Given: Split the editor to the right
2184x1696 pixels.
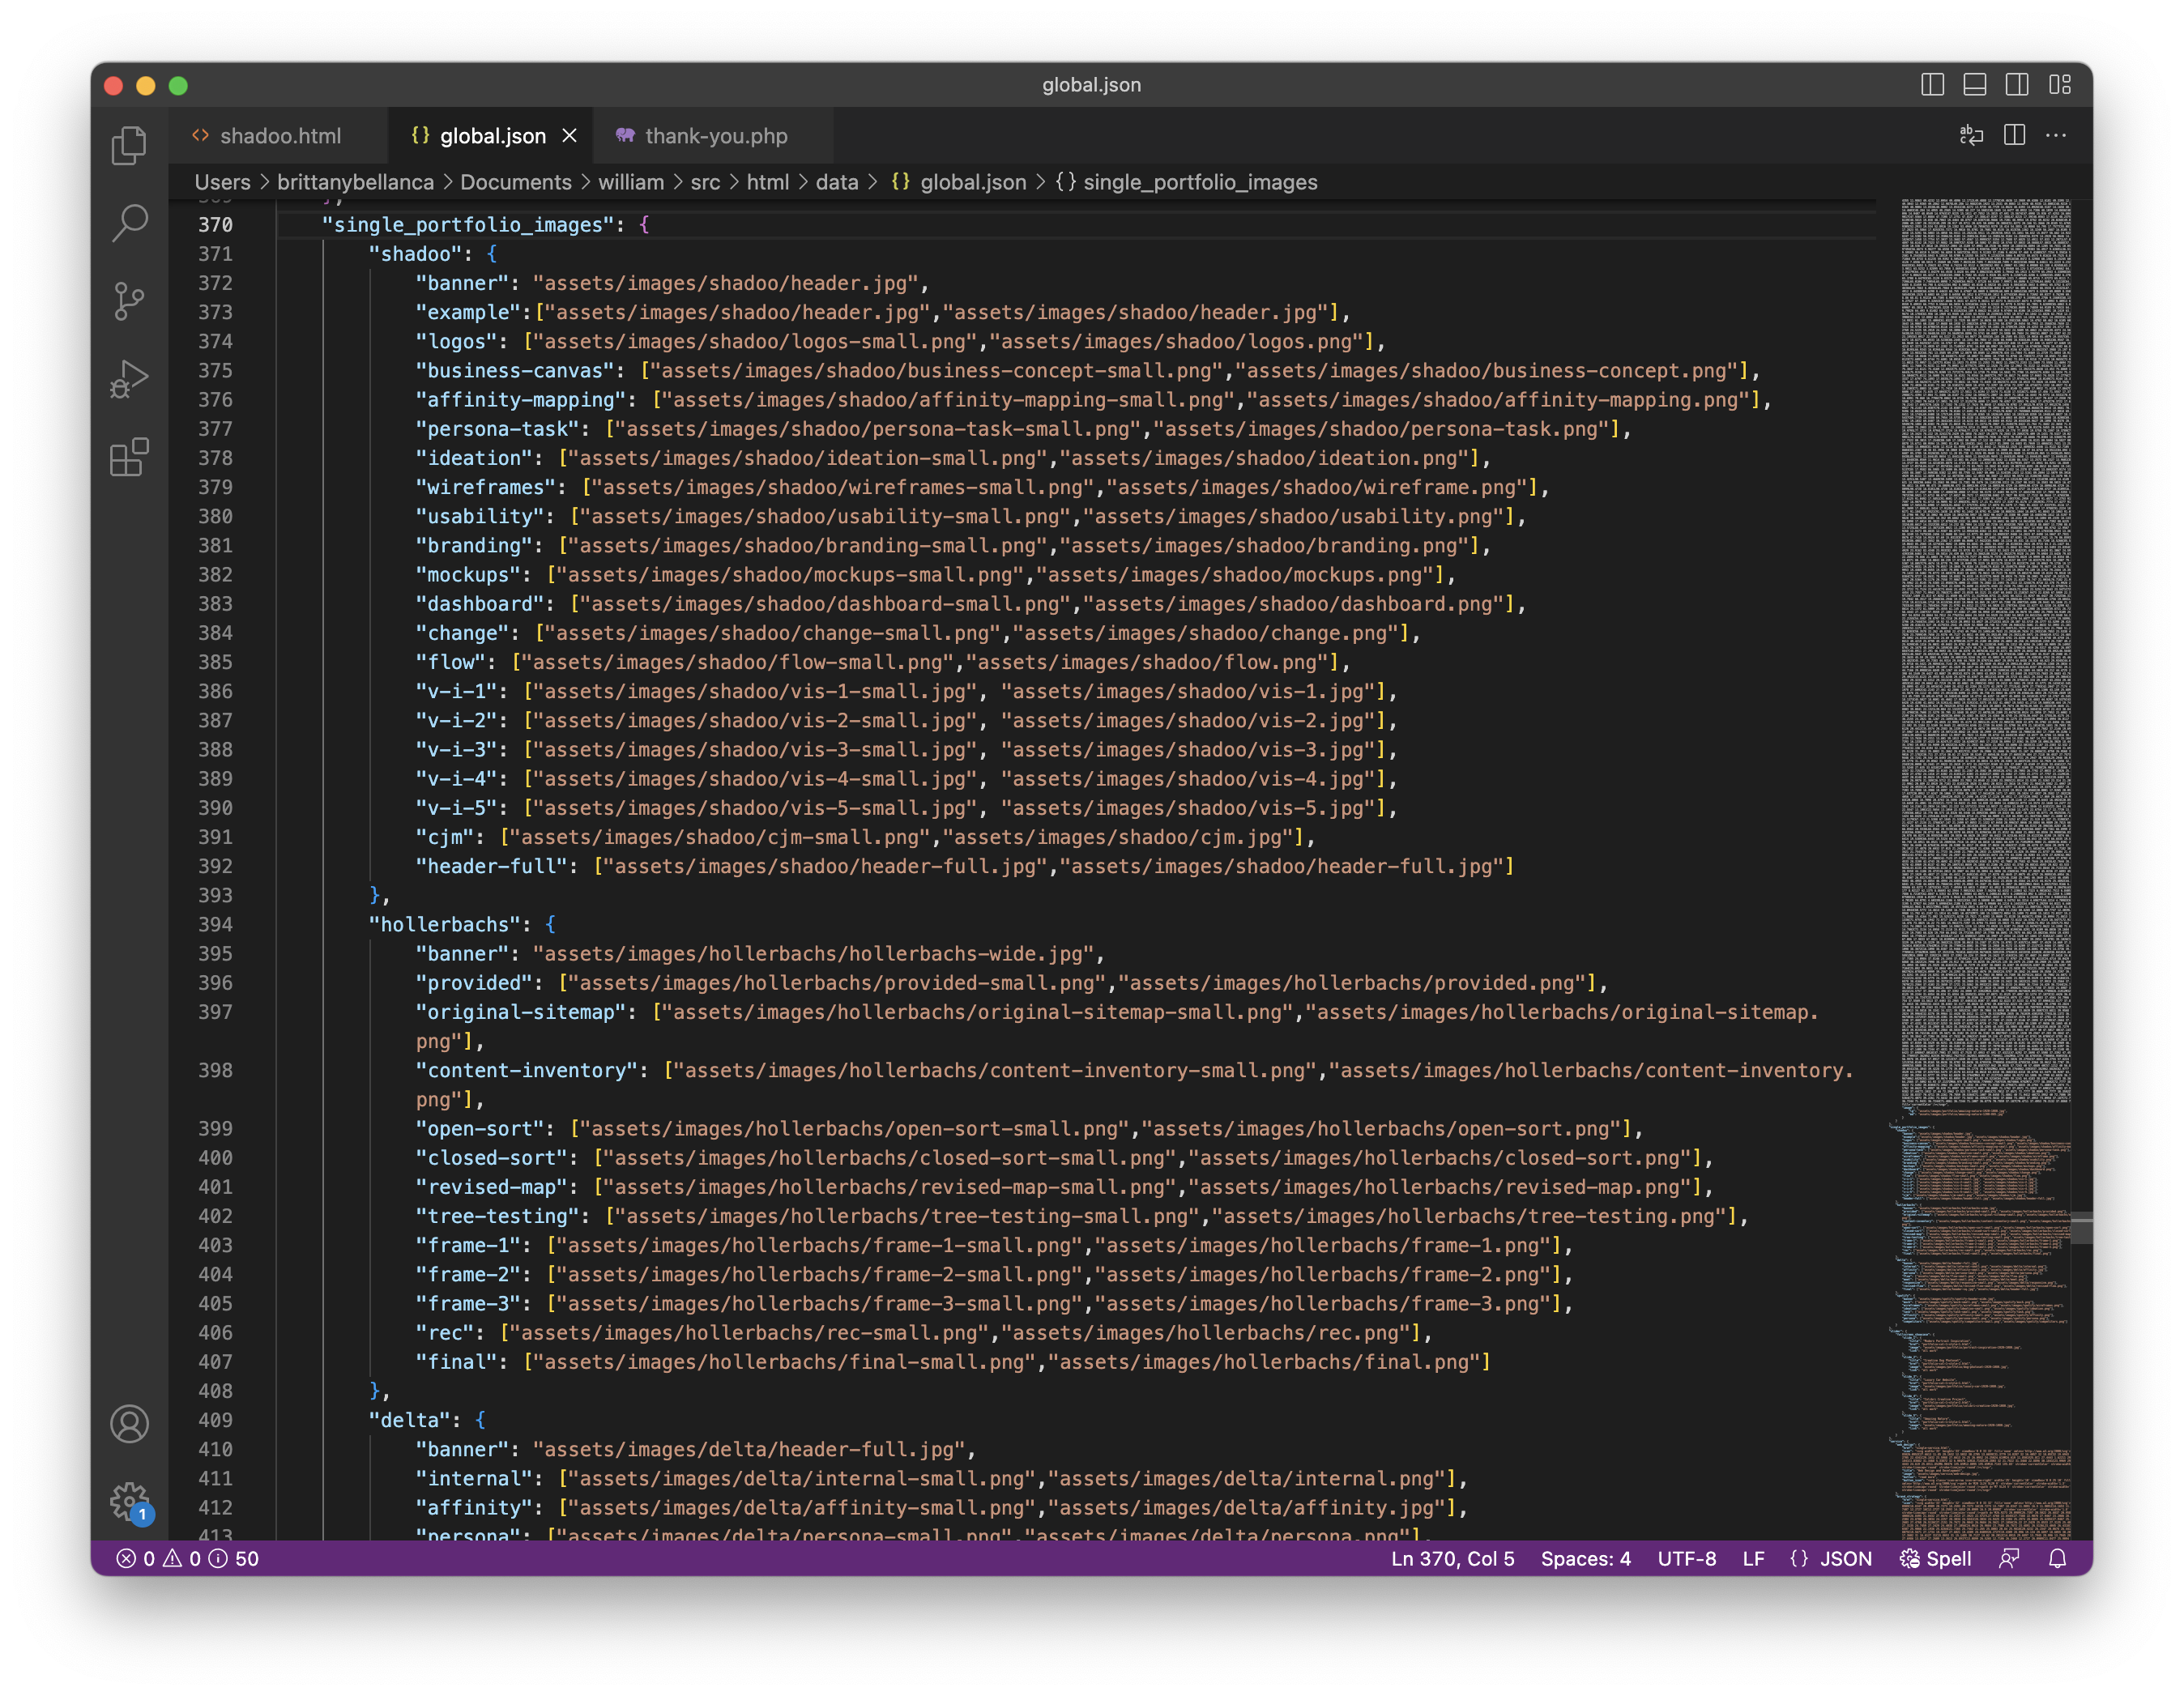Looking at the screenshot, I should pos(2014,135).
